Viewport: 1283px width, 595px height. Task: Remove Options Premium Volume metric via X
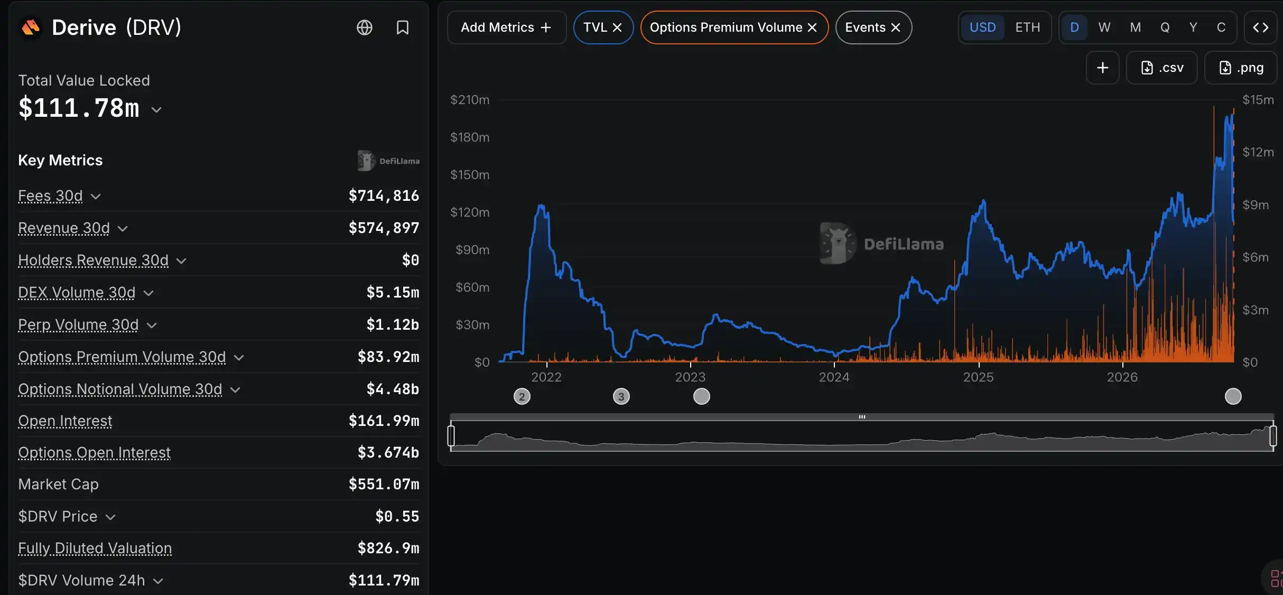[x=812, y=27]
